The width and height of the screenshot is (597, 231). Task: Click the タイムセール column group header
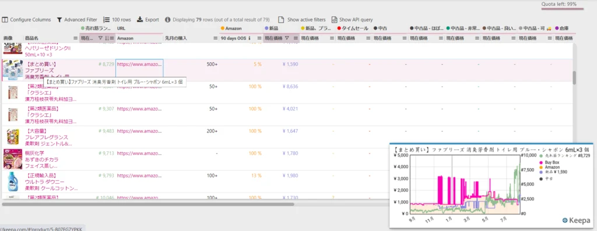coord(353,29)
